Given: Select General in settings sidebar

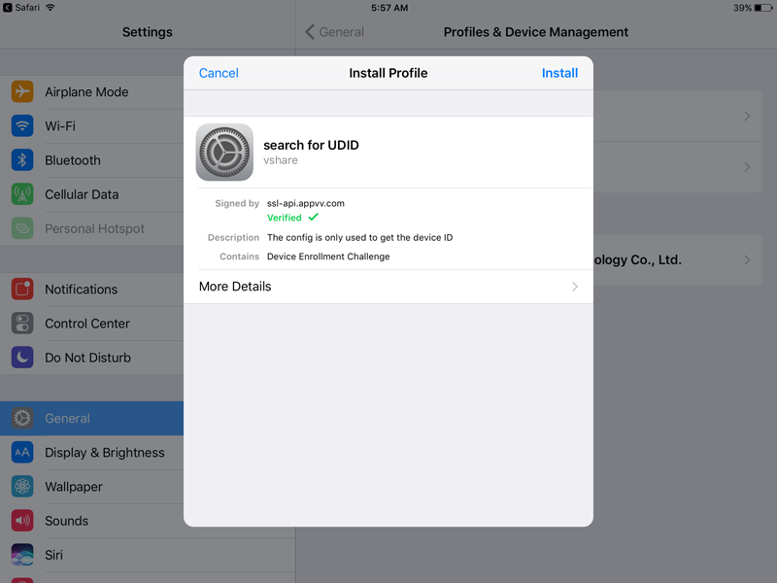Looking at the screenshot, I should [91, 419].
